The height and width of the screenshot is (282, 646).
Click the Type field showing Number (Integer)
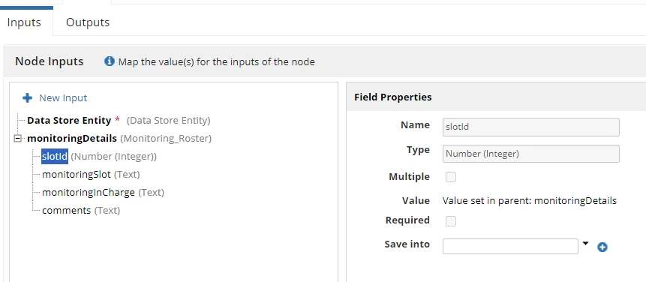pyautogui.click(x=531, y=154)
